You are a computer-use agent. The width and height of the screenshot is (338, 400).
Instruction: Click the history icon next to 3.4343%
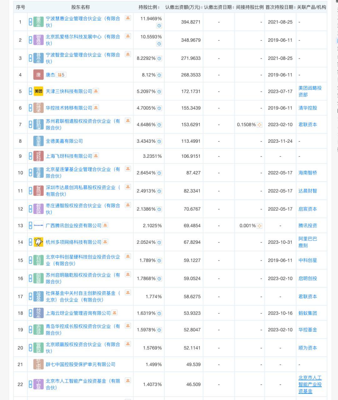[159, 141]
